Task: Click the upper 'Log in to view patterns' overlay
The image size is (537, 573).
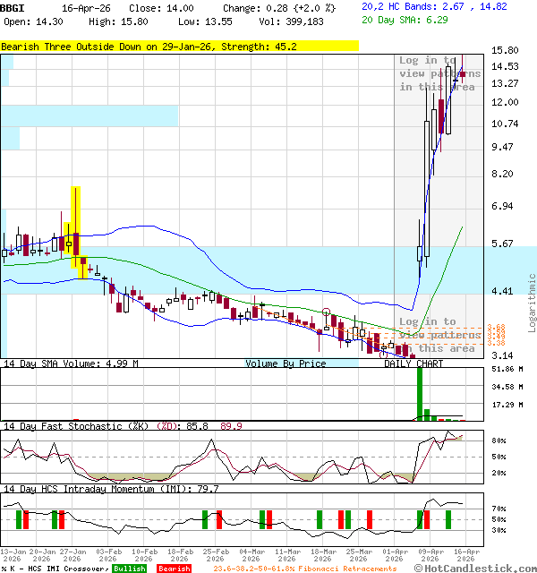Action: pyautogui.click(x=439, y=73)
